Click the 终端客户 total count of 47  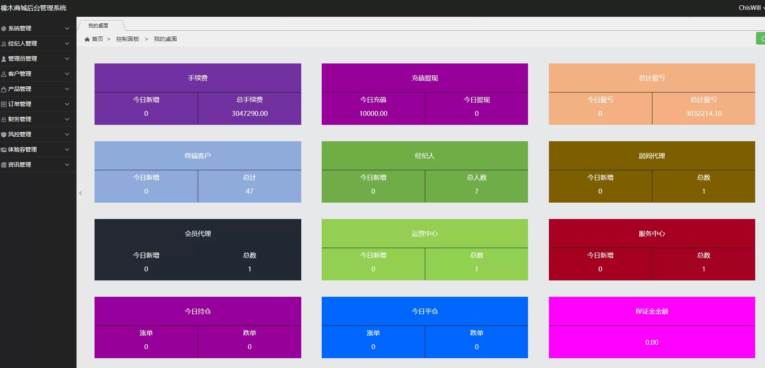click(249, 191)
